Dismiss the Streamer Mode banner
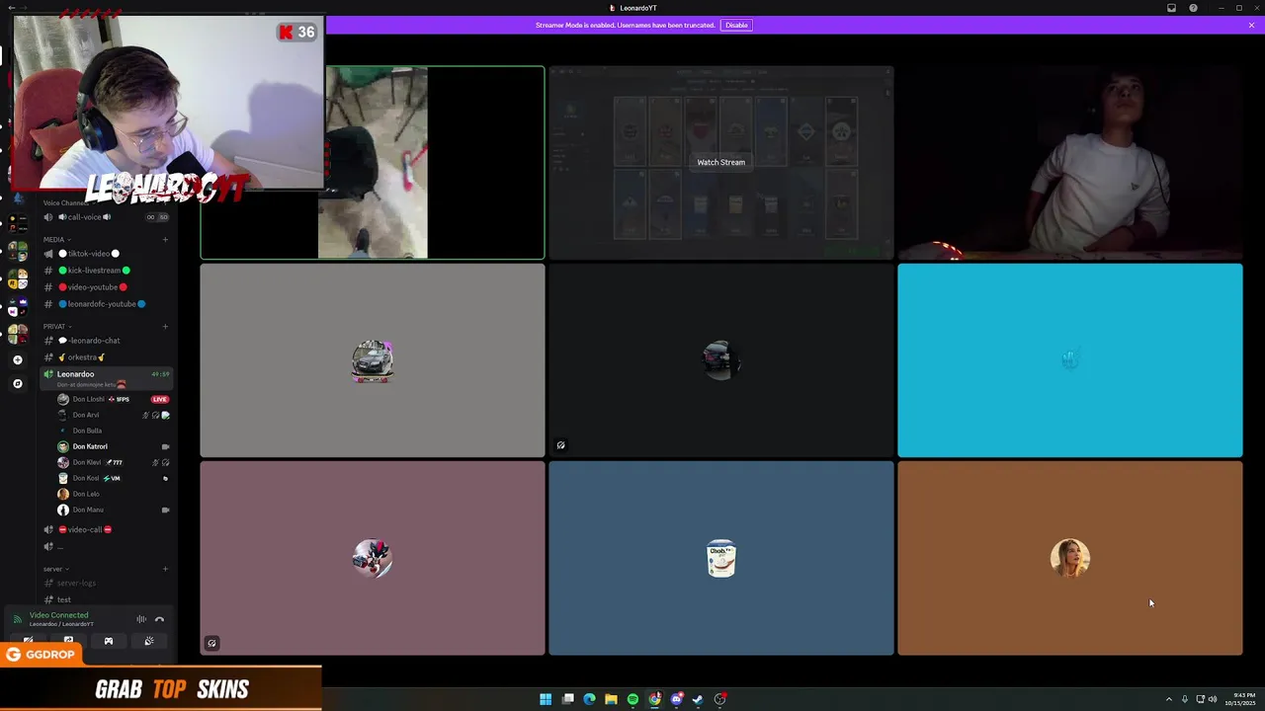Screen dimensions: 1265x711 (x=1251, y=25)
